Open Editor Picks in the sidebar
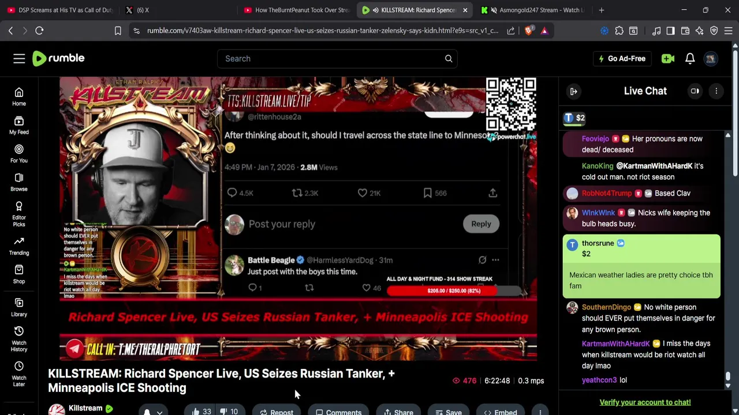 [19, 214]
